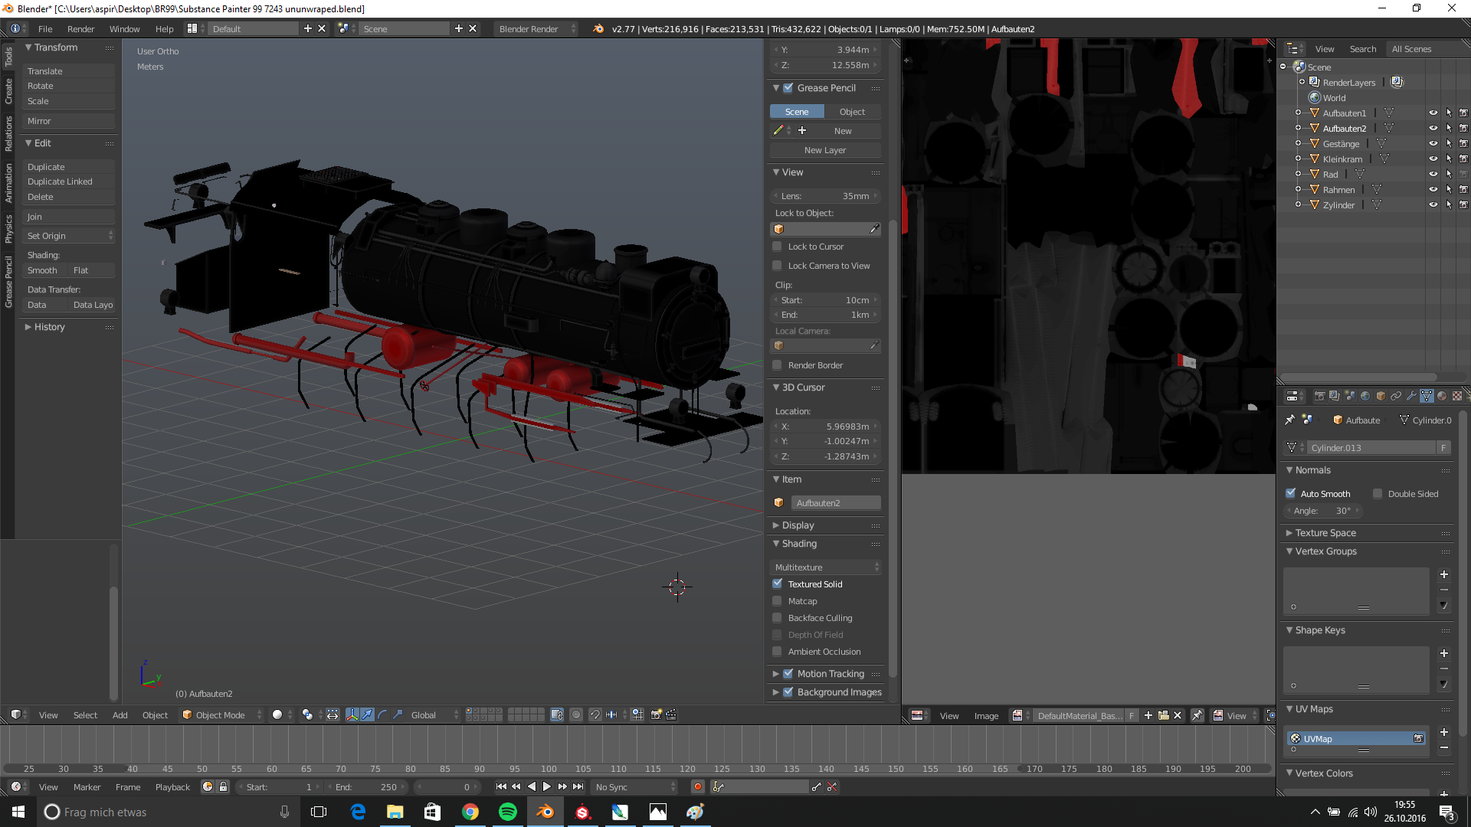This screenshot has width=1471, height=827.
Task: Enable the Matcap checkbox
Action: tap(778, 601)
